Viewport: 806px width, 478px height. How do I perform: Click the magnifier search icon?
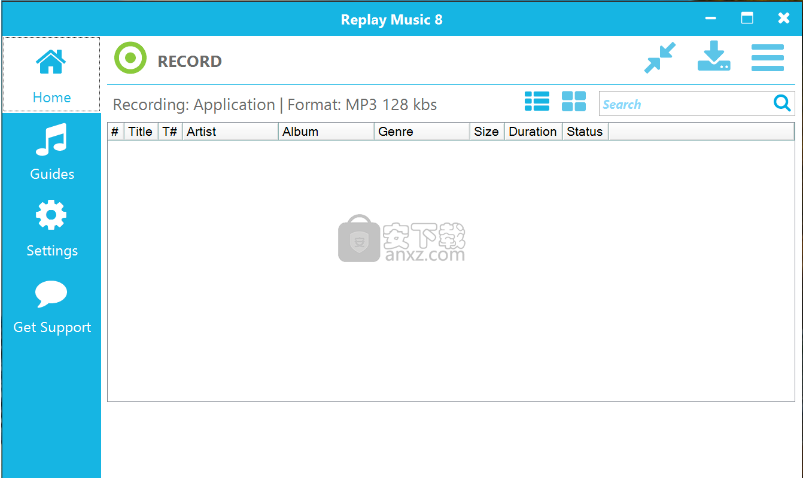click(x=782, y=103)
